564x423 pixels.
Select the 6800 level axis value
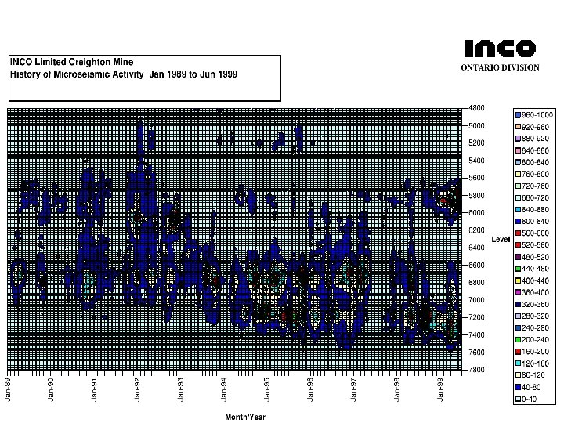[476, 282]
